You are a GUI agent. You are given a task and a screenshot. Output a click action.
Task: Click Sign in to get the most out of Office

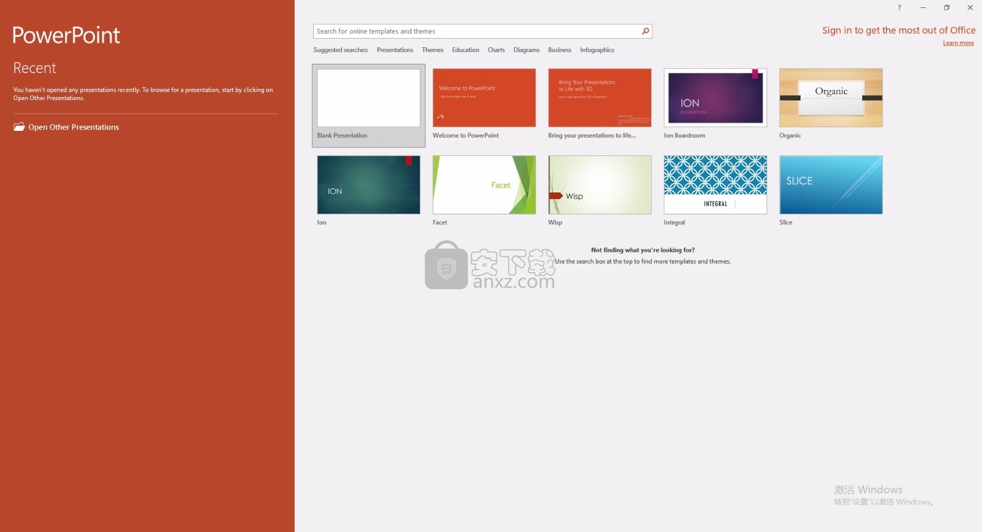(x=899, y=30)
